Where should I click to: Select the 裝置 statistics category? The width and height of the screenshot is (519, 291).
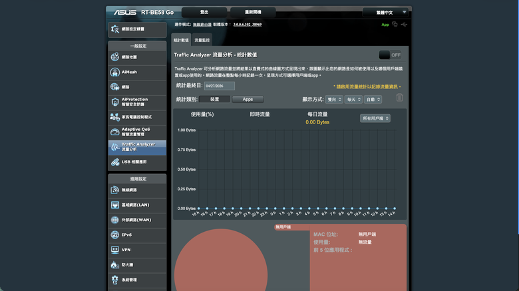coord(214,99)
